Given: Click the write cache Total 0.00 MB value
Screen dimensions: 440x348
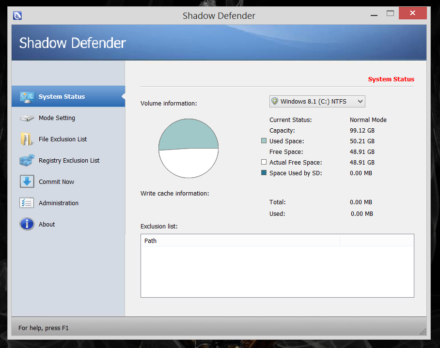Looking at the screenshot, I should tap(361, 202).
